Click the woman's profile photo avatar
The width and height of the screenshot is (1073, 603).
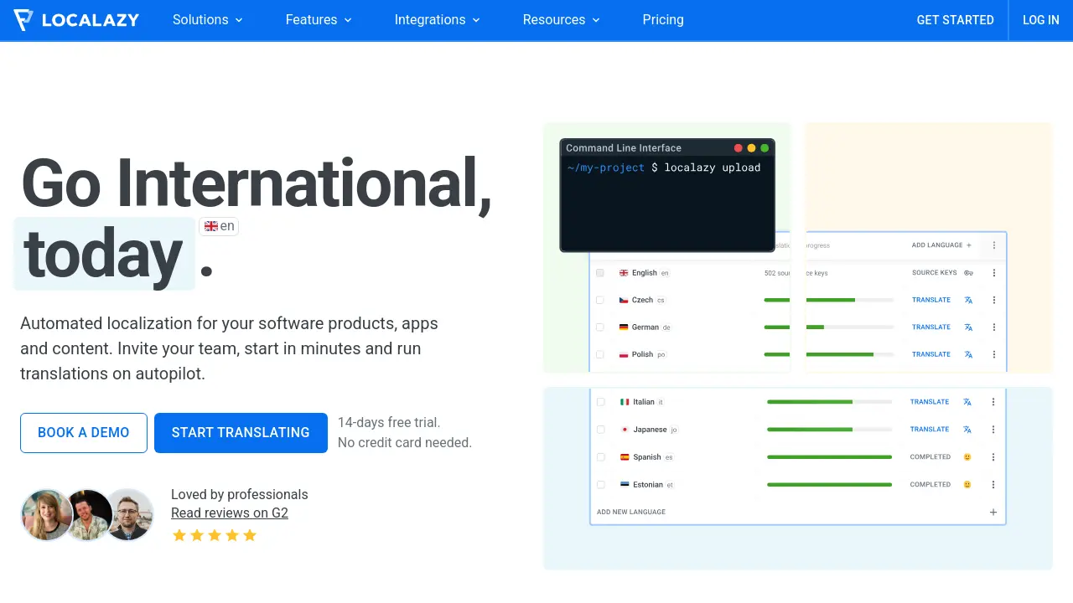[x=47, y=515]
